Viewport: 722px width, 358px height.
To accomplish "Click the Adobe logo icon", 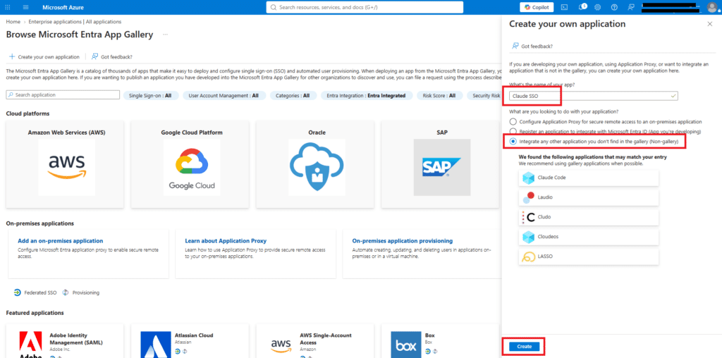I will pos(31,345).
